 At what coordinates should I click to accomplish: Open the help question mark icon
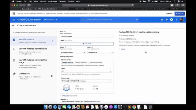[167, 20]
